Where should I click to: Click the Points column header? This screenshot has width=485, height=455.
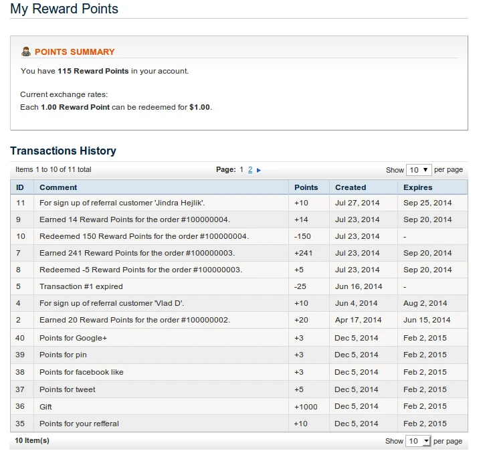[306, 187]
